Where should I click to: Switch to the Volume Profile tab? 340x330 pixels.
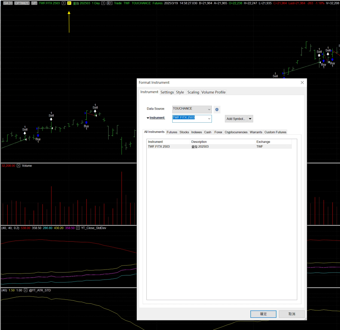(213, 92)
